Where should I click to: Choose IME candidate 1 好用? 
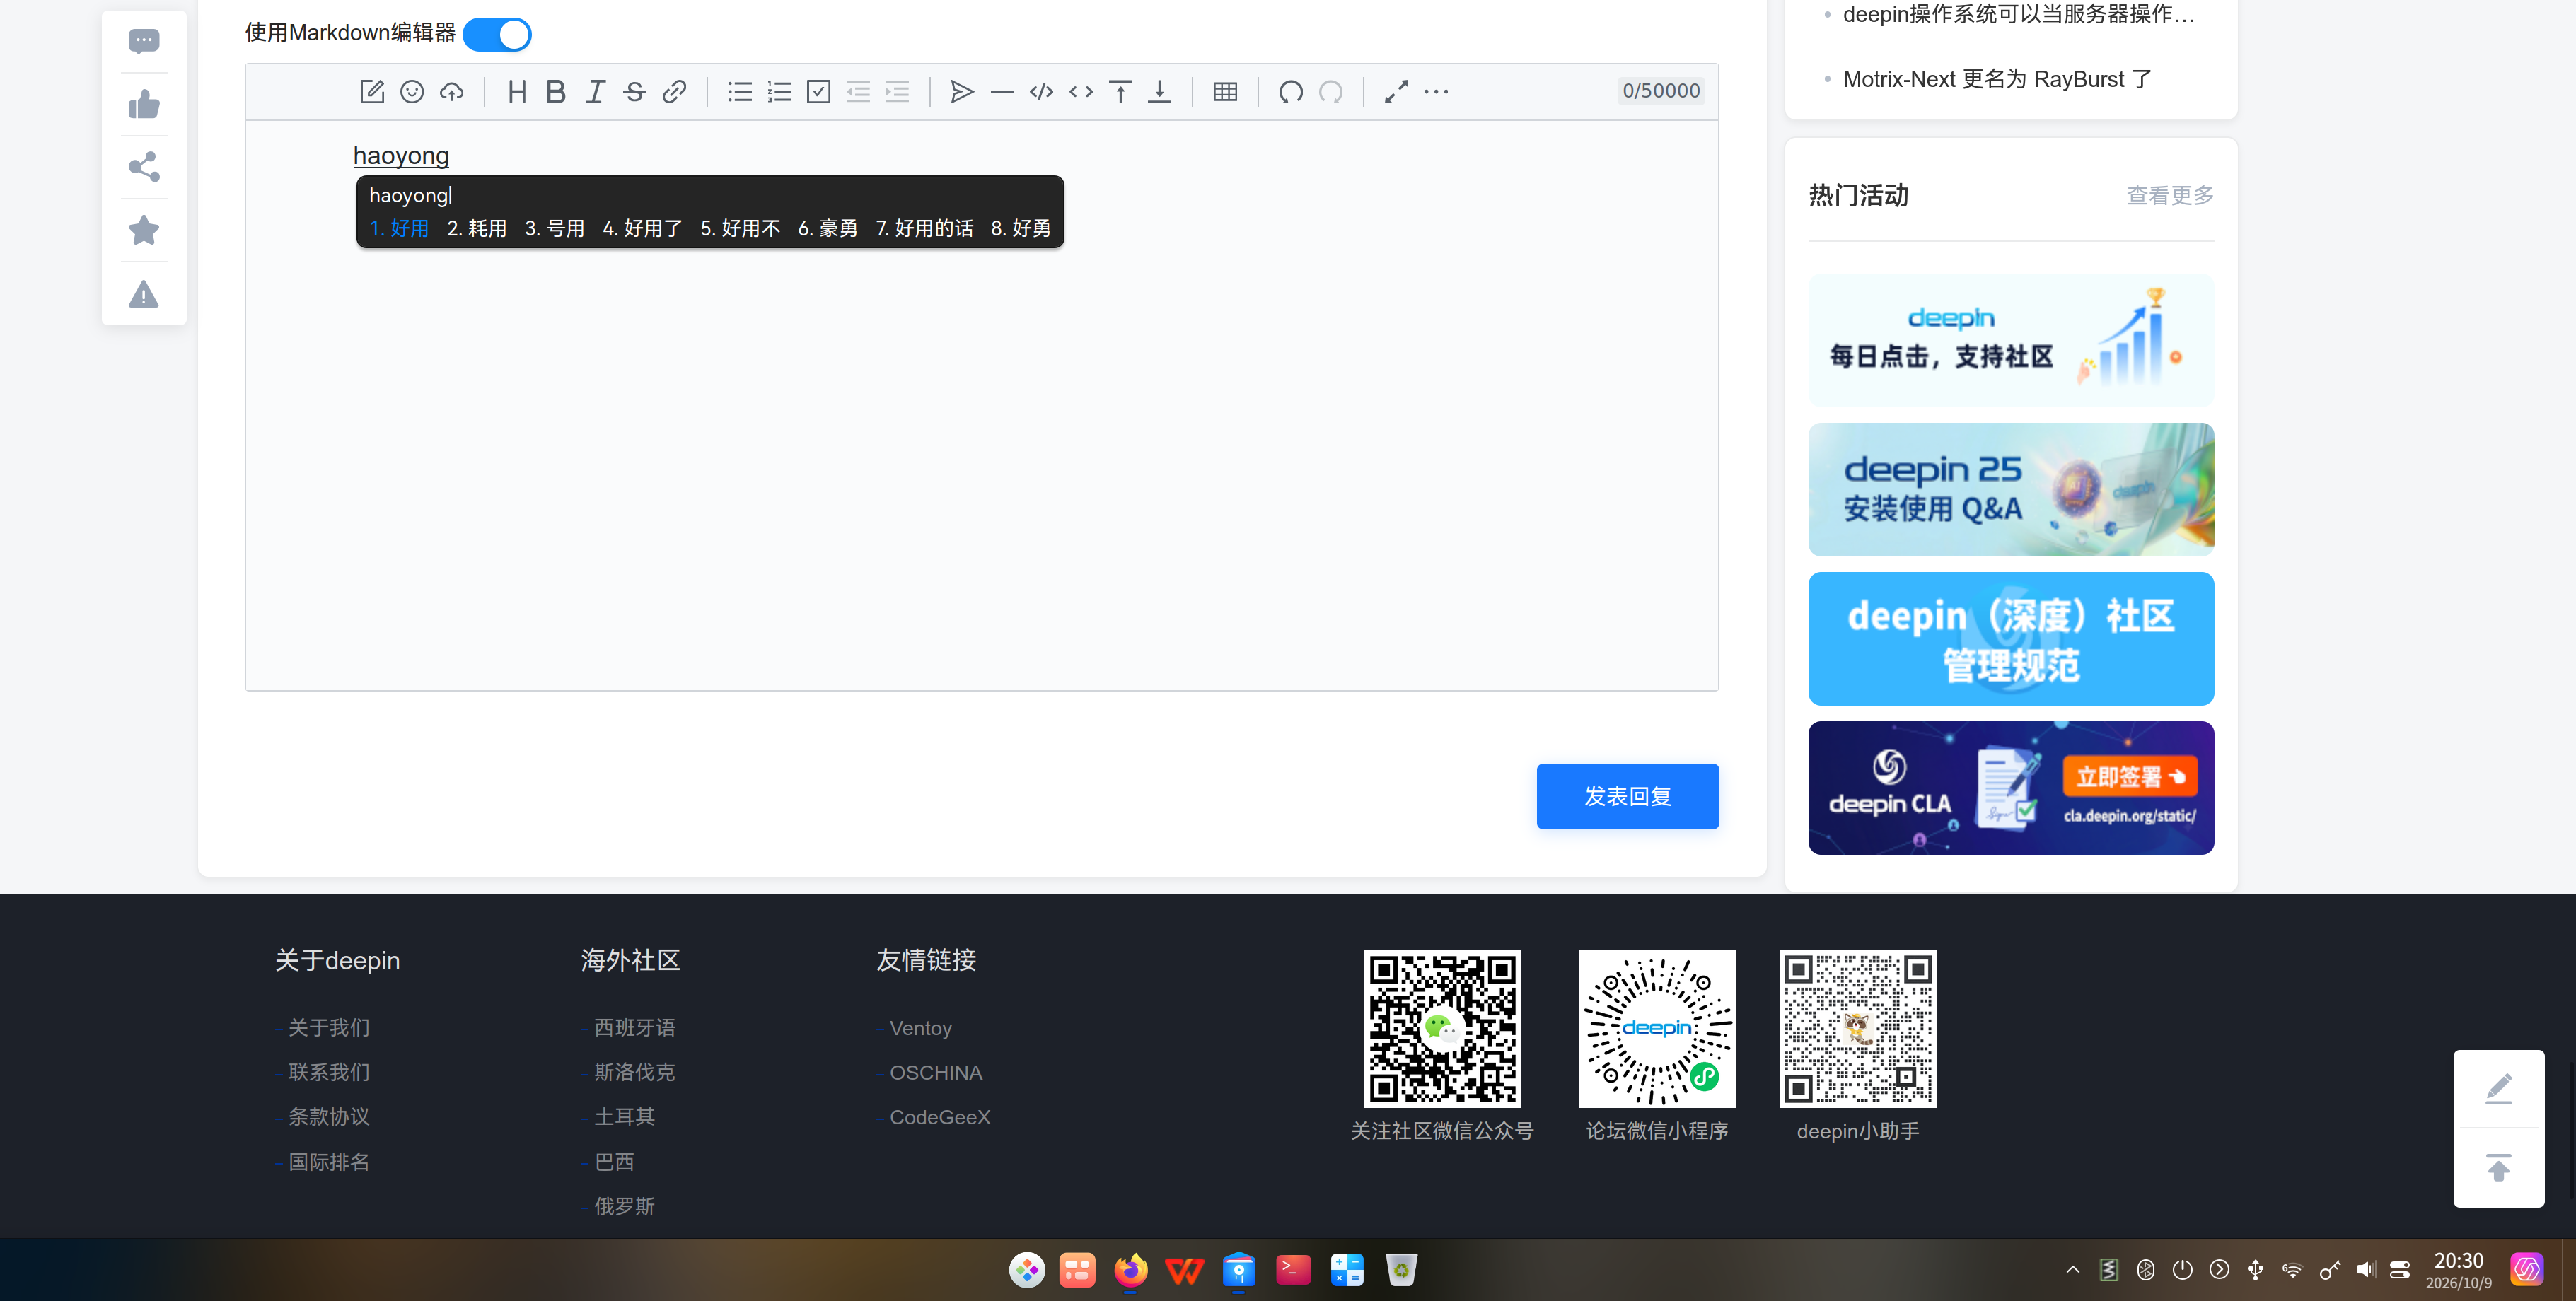(399, 228)
